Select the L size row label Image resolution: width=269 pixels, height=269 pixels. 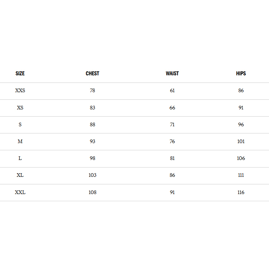(20, 158)
